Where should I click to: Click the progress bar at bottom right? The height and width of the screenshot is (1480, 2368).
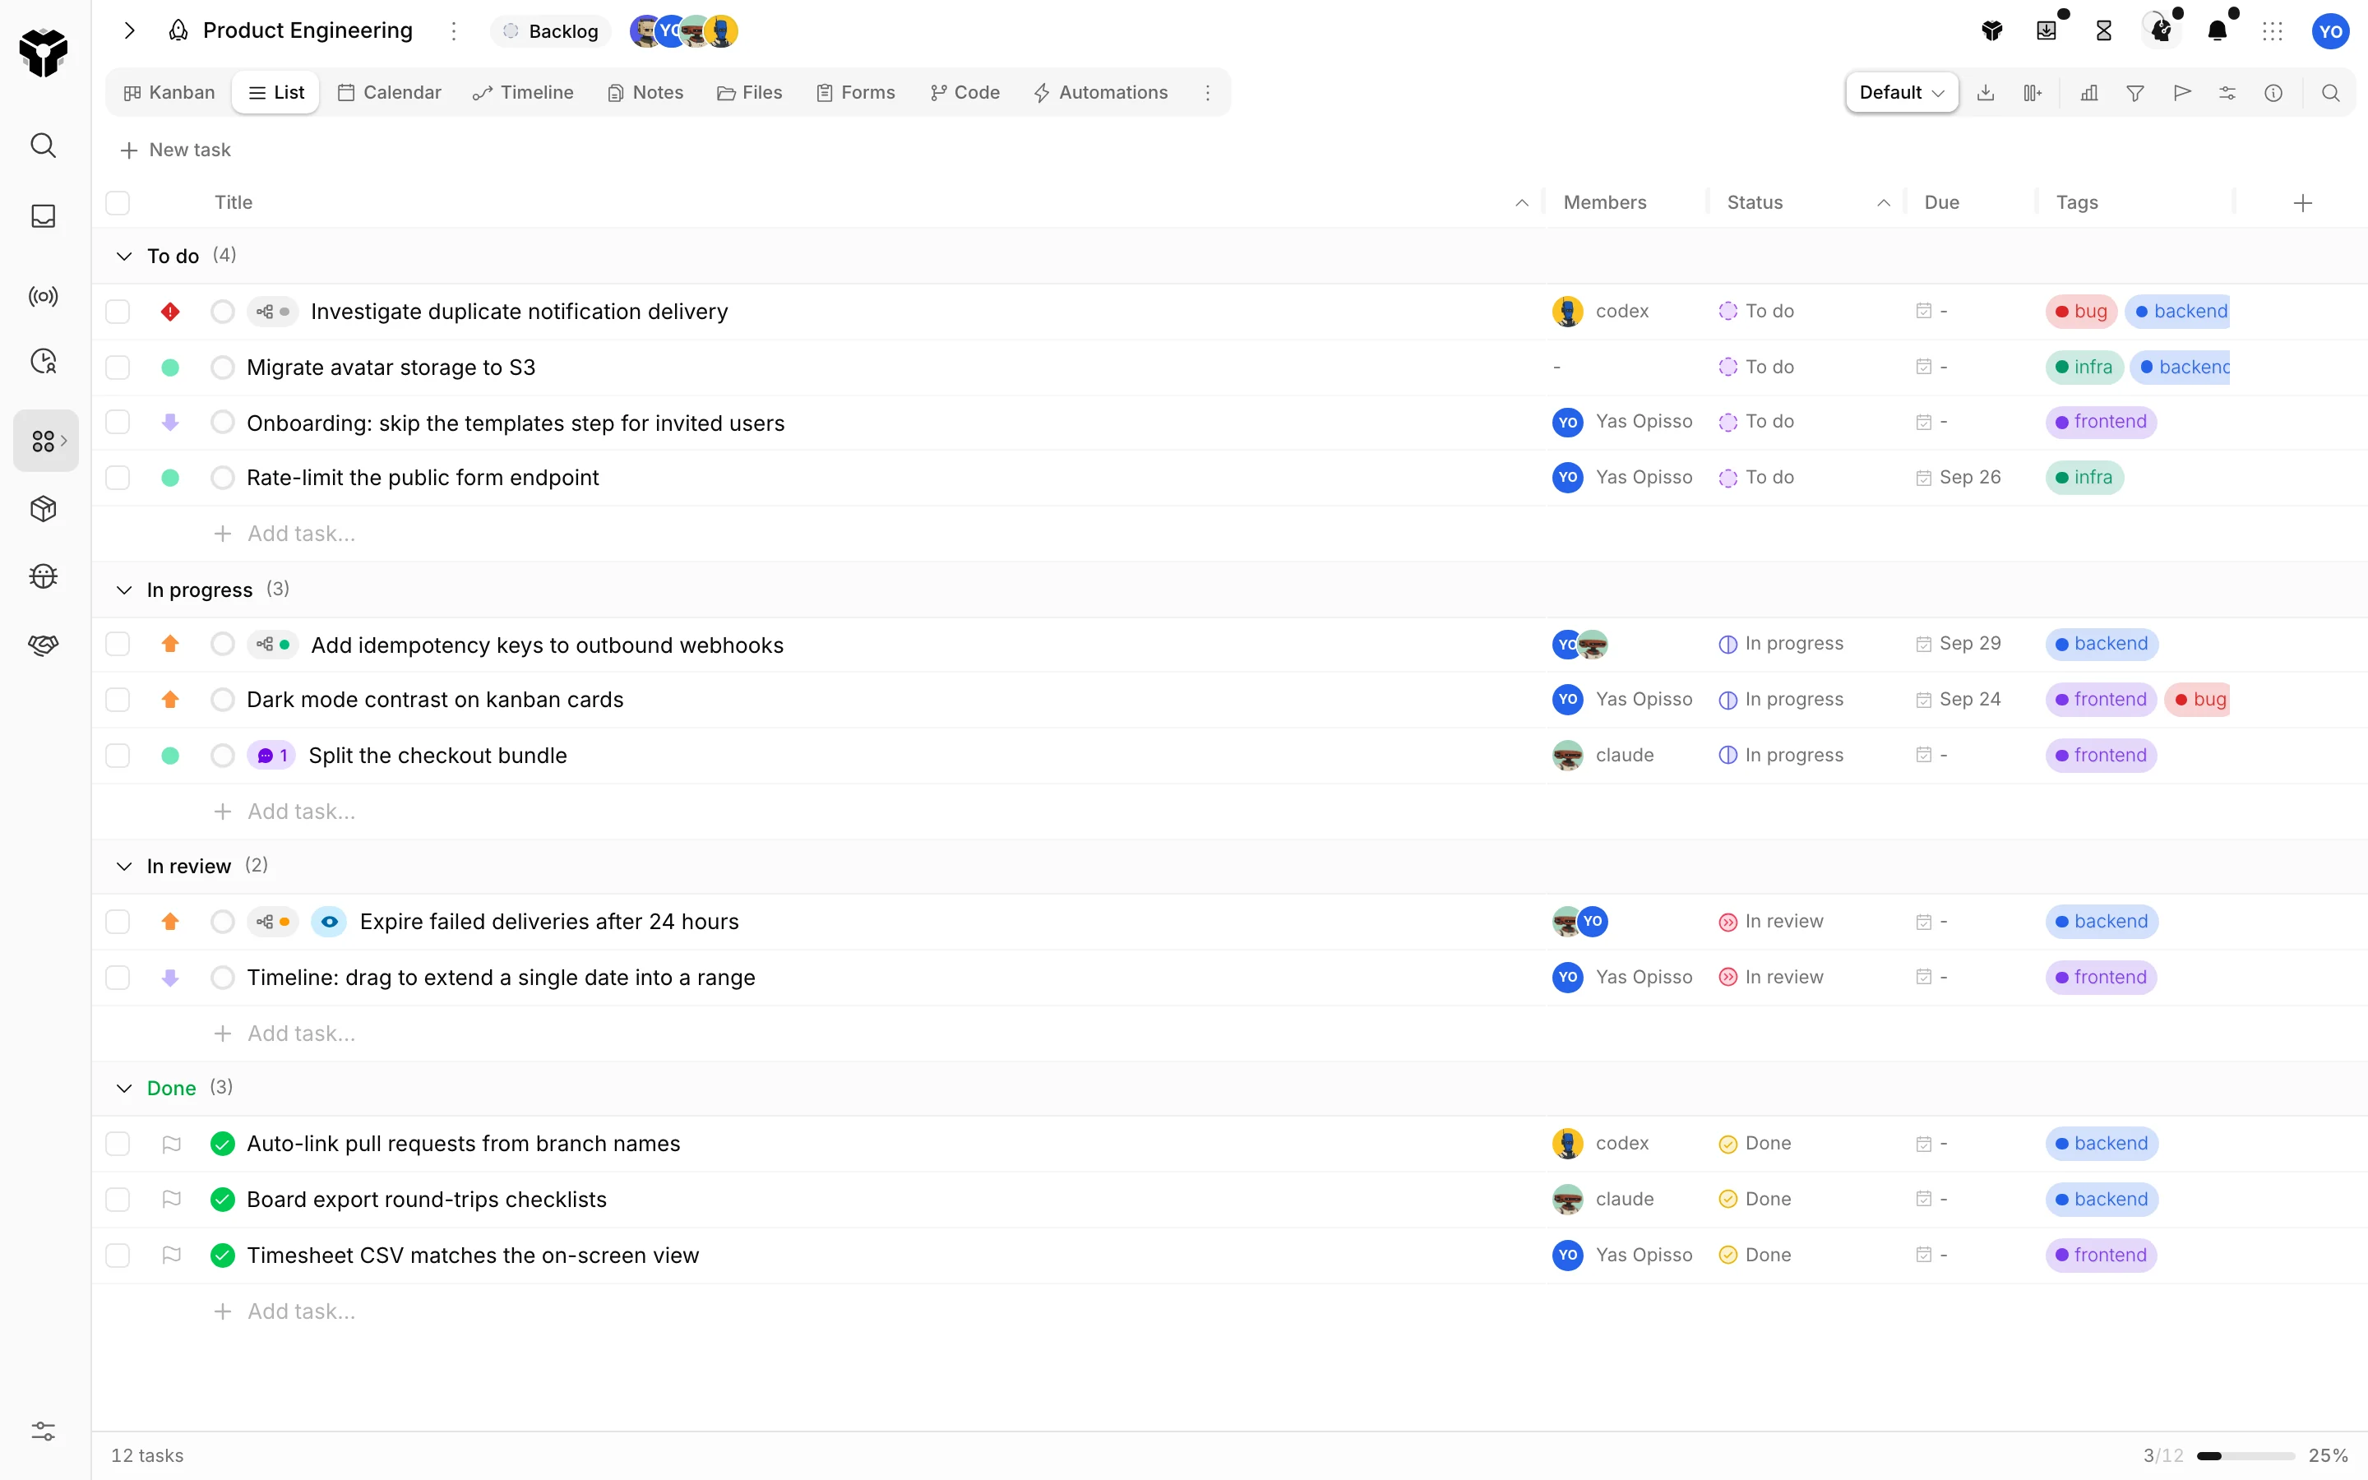2245,1455
